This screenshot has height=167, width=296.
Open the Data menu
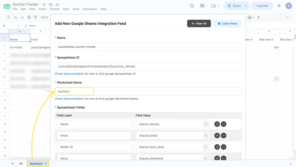coord(66,9)
